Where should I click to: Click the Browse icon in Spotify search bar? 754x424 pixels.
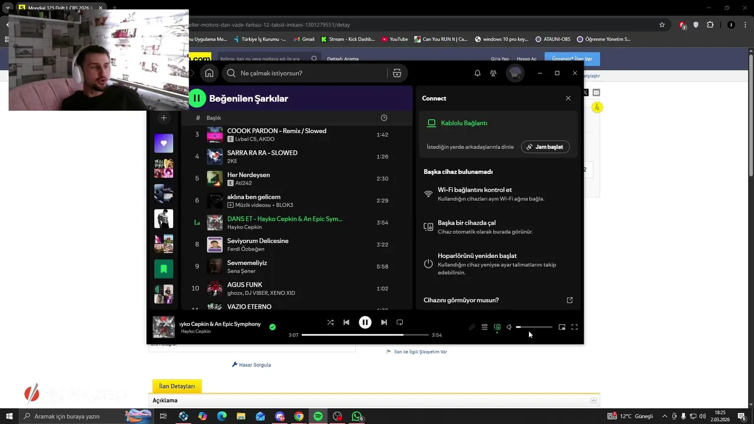coord(396,73)
